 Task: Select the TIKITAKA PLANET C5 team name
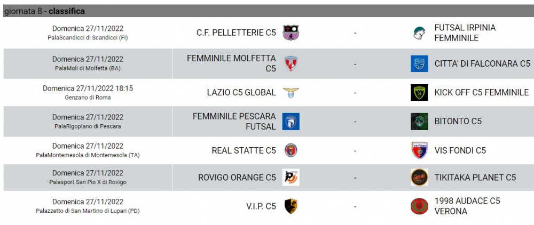point(475,178)
